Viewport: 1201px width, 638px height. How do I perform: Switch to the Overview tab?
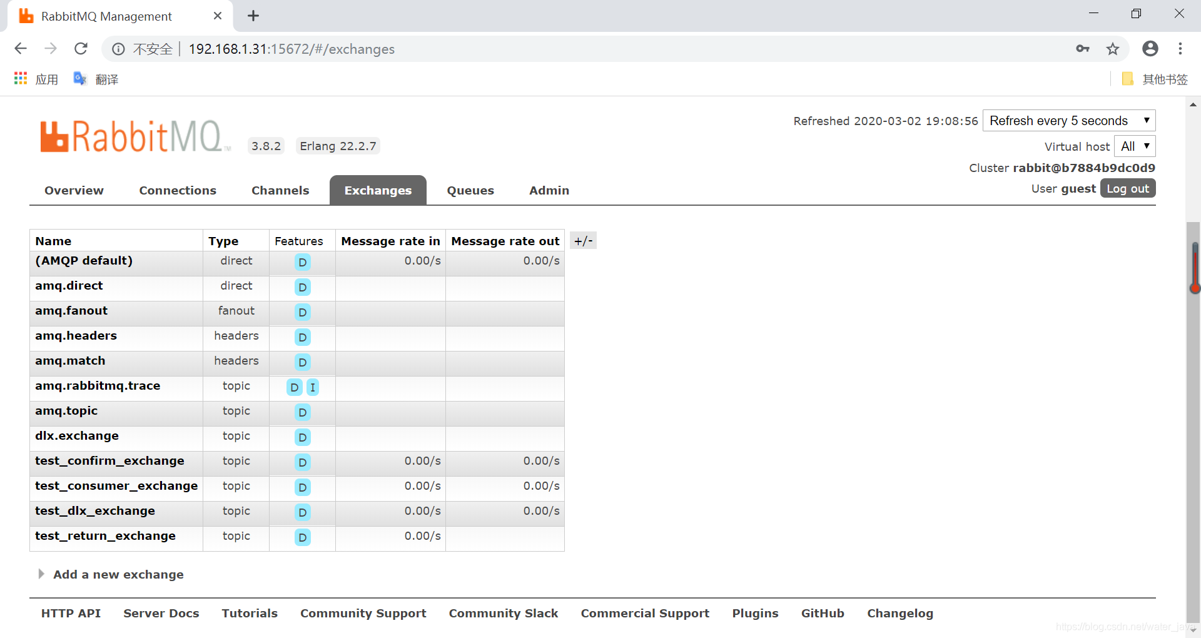[x=74, y=190]
